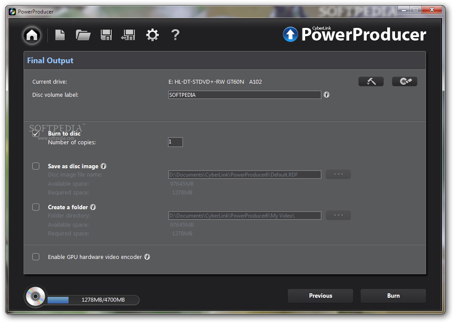Browse for the disc image file location
Viewport: 454px width, 323px height.
coord(338,174)
